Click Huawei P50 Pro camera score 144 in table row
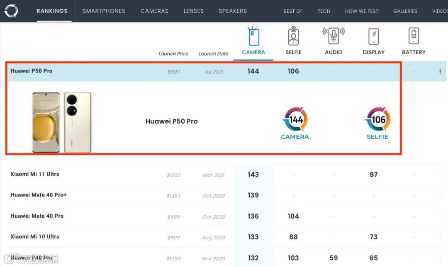 (x=253, y=71)
